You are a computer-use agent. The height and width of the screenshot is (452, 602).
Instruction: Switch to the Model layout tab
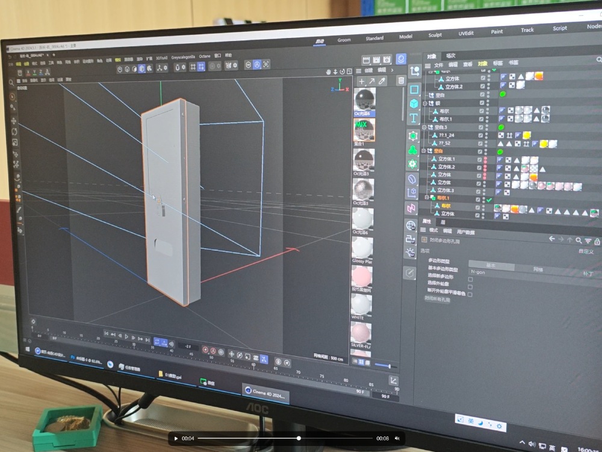tap(405, 37)
